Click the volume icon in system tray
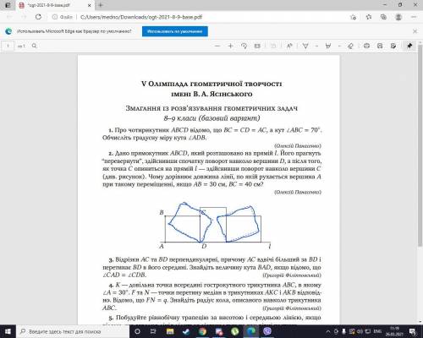 [x=360, y=331]
